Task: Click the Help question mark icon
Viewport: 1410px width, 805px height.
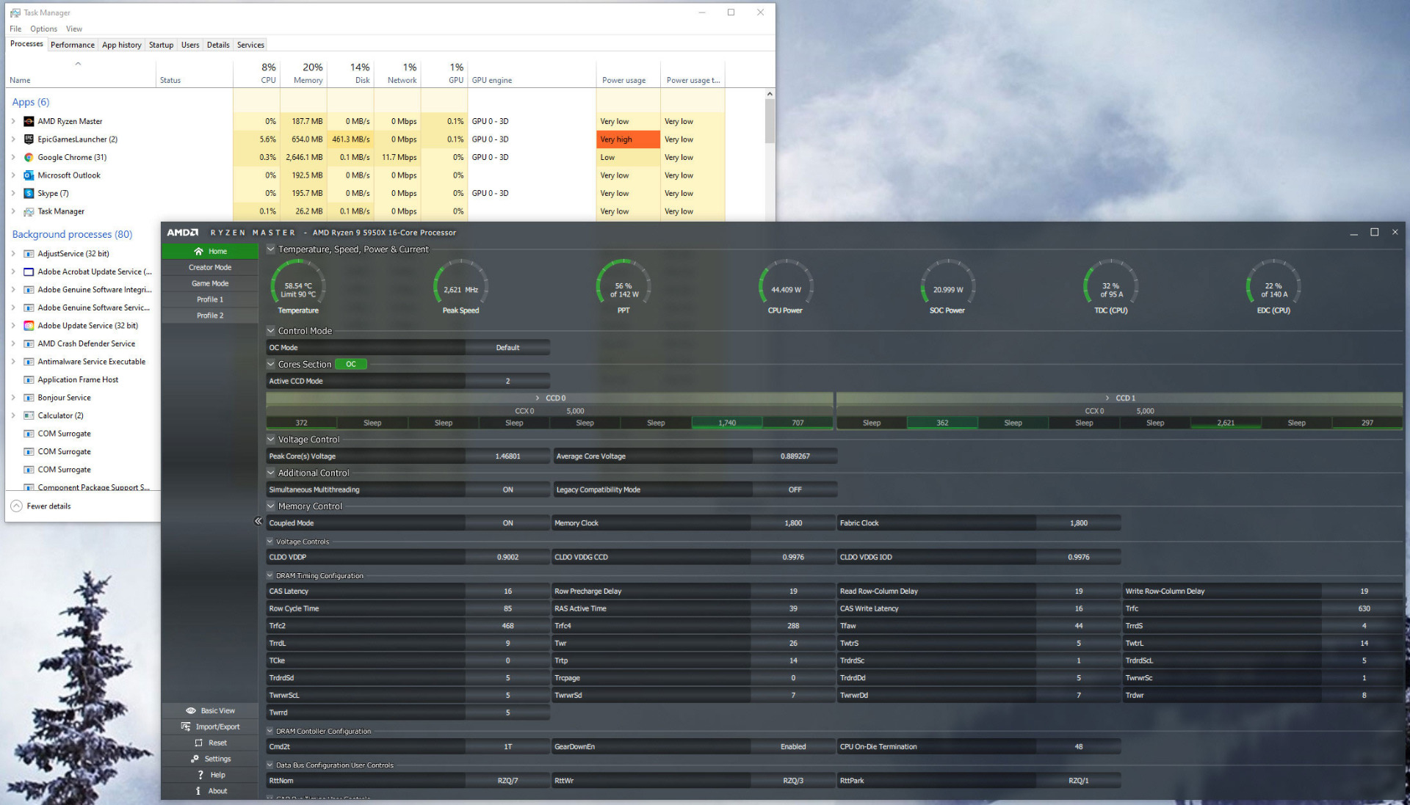Action: (200, 775)
